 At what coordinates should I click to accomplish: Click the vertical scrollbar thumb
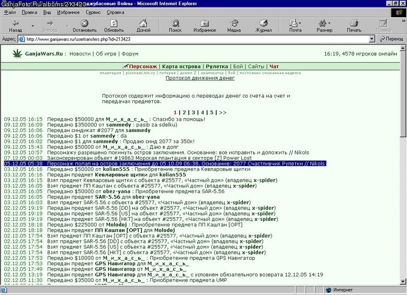coord(403,94)
